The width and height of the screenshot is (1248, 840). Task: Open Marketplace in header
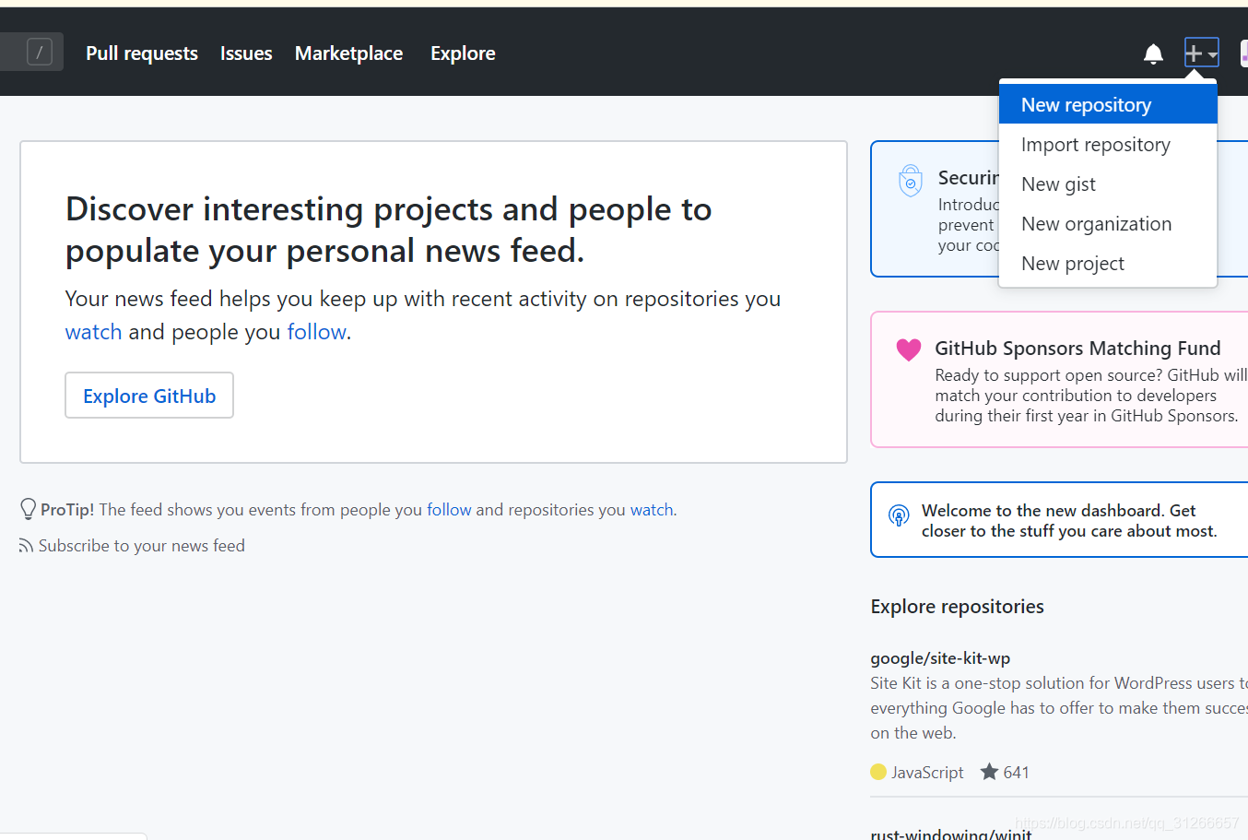pos(348,53)
